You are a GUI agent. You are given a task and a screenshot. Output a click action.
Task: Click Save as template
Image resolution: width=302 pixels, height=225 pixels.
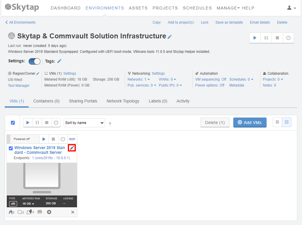point(229,22)
